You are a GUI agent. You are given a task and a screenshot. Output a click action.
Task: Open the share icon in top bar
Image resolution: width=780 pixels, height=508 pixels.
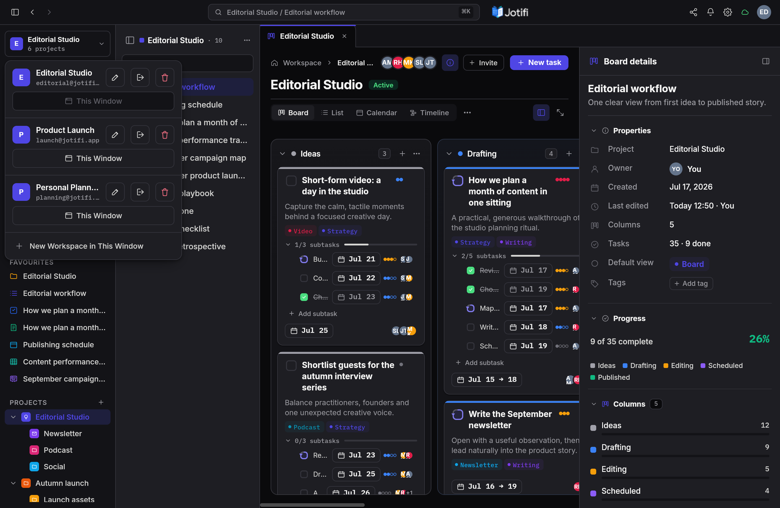coord(693,12)
